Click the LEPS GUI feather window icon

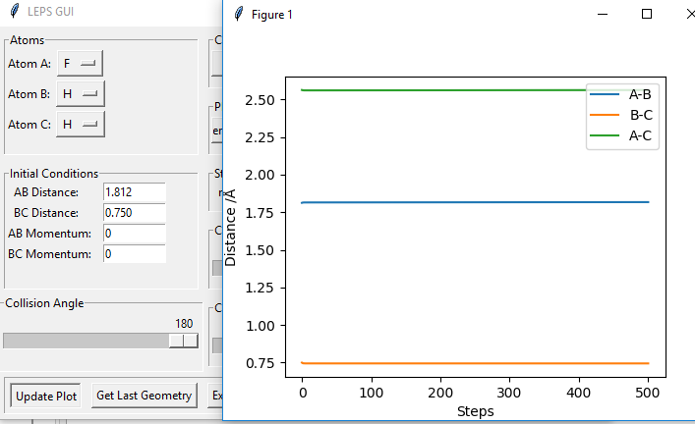15,12
